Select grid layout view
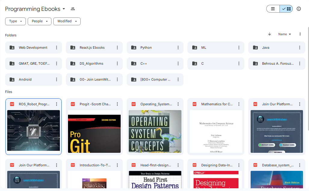Image resolution: width=309 pixels, height=191 pixels. point(286,9)
